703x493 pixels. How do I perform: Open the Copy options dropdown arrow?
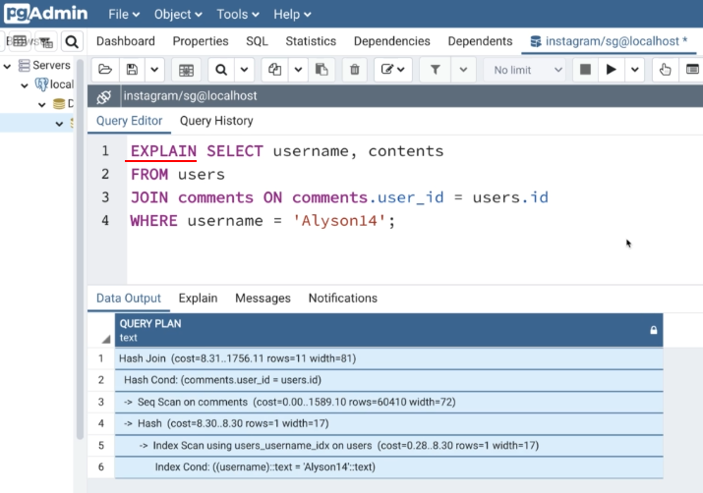coord(298,70)
